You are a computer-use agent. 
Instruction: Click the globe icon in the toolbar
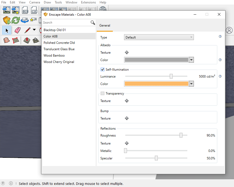pos(103,9)
